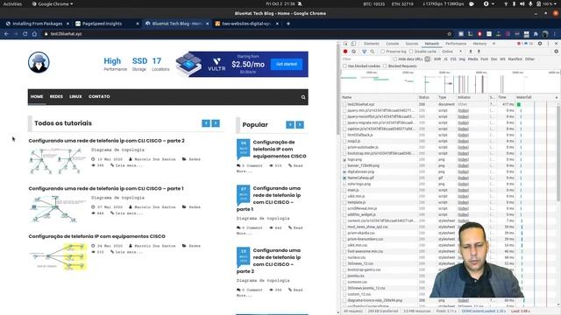561x315 pixels.
Task: Show previous items in Todos os tutoriais
Action: pyautogui.click(x=206, y=123)
